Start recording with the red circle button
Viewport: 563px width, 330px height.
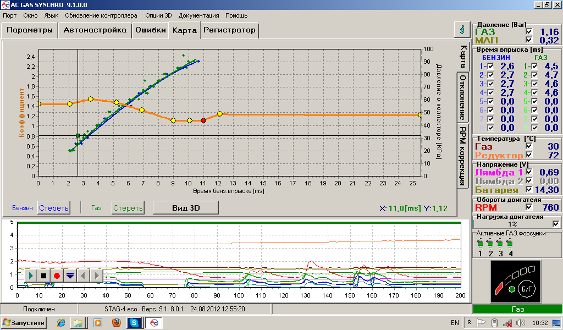(x=57, y=276)
